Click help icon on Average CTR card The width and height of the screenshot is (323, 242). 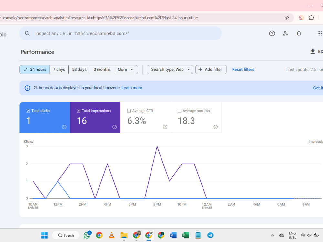165,127
